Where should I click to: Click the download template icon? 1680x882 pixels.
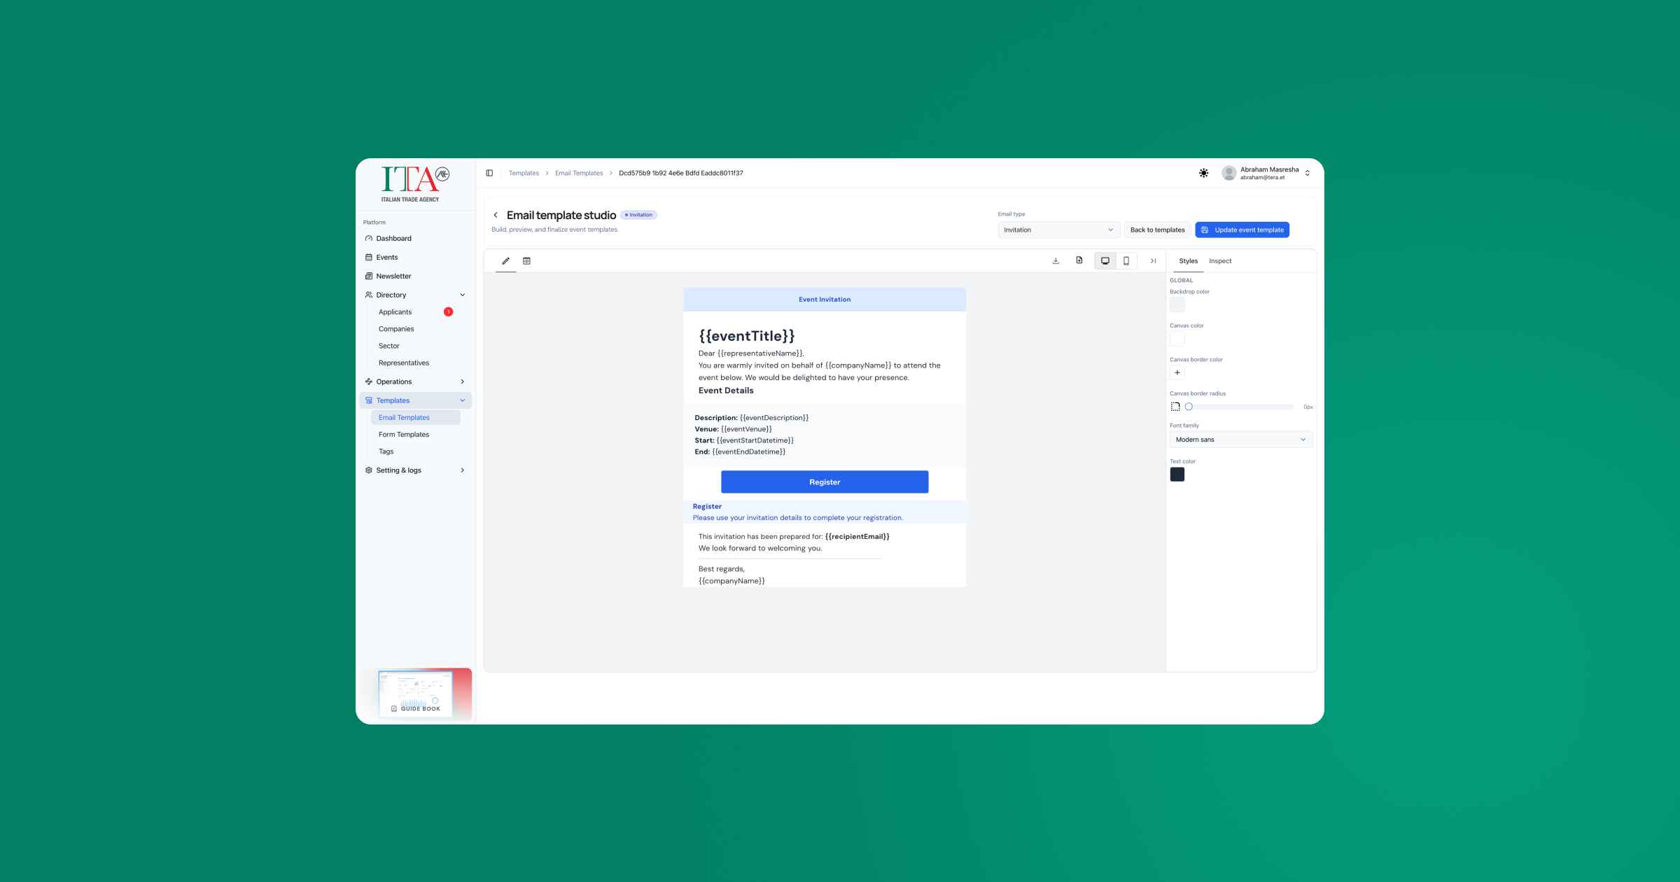point(1056,261)
